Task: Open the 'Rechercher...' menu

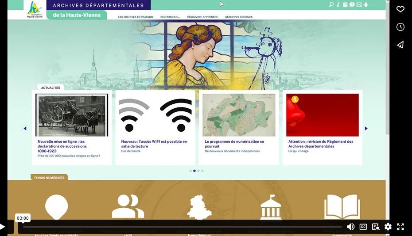Action: [x=170, y=17]
